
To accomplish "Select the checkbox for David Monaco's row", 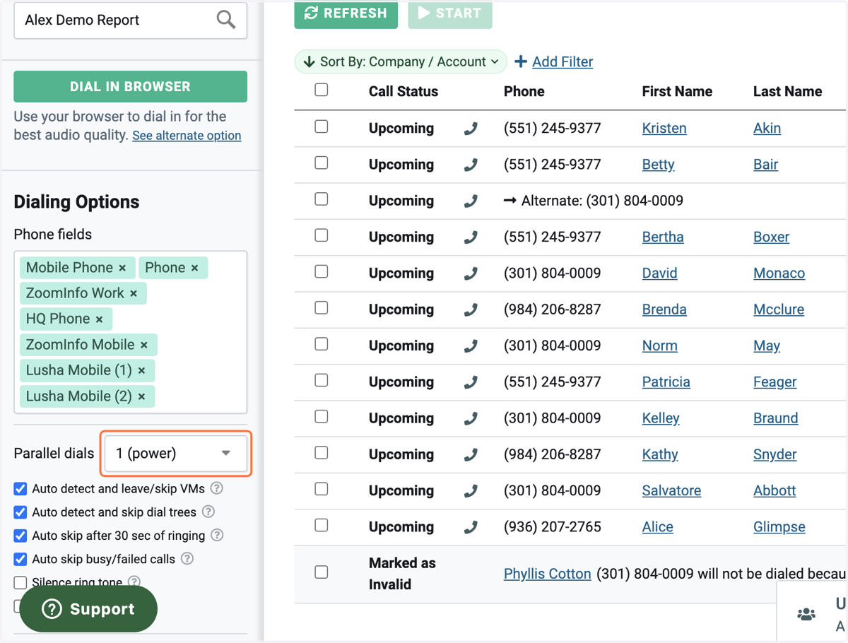I will click(322, 271).
